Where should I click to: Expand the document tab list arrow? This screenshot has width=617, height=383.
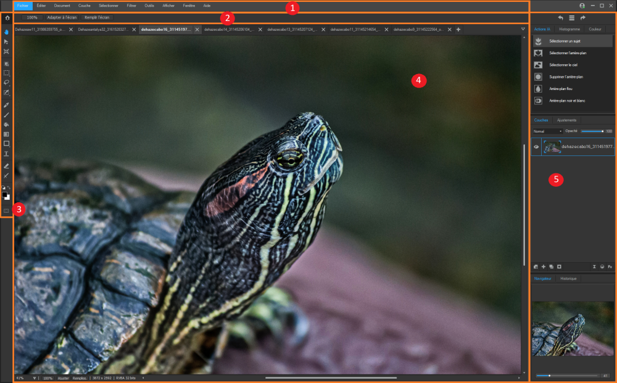pos(523,29)
